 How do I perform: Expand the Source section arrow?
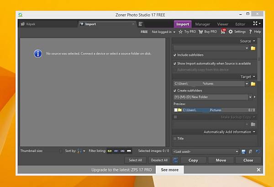(x=254, y=41)
